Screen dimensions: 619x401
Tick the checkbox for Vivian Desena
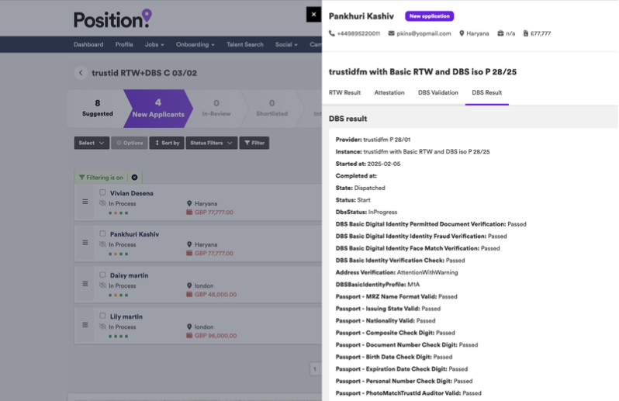point(102,192)
